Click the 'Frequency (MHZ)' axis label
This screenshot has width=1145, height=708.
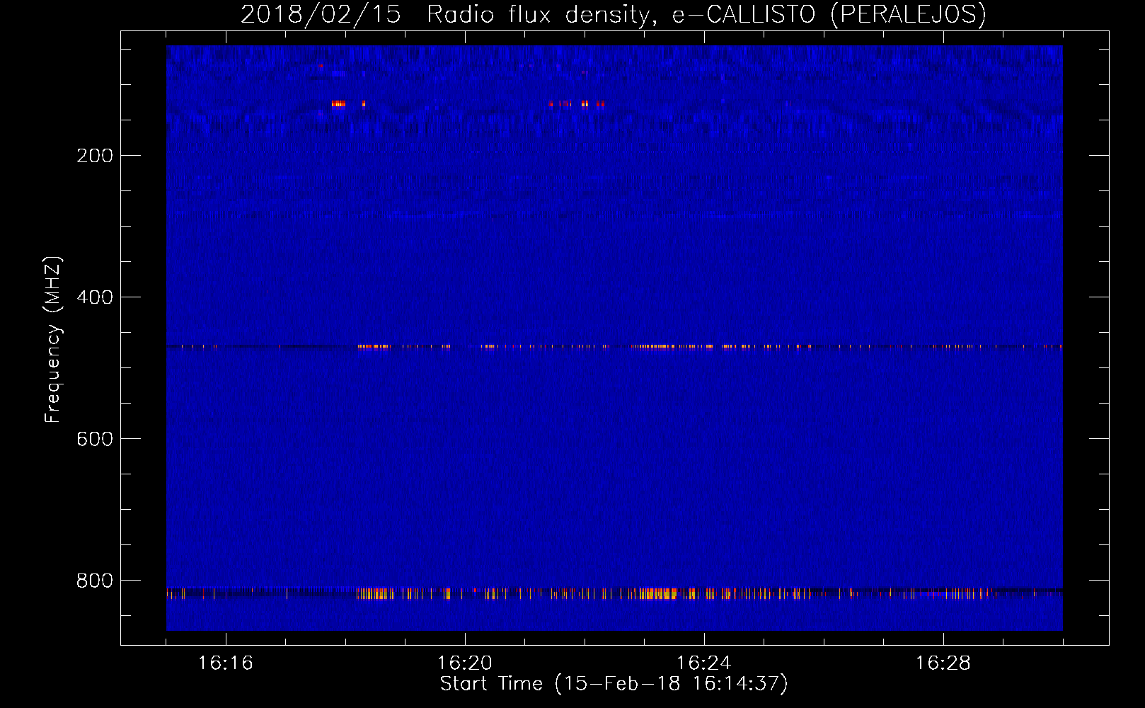pyautogui.click(x=53, y=340)
